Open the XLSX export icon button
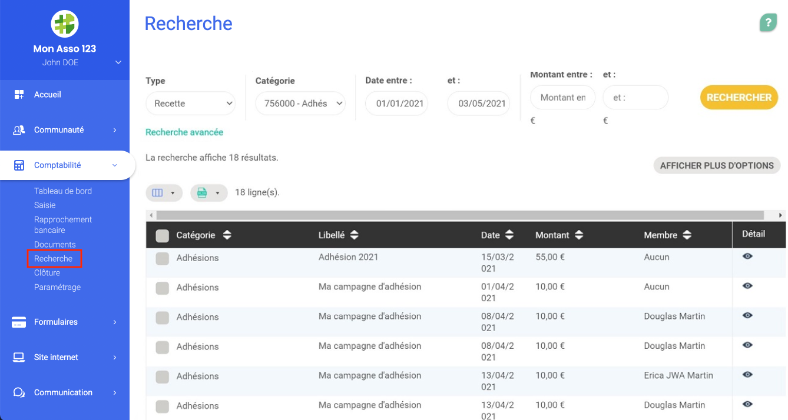 coord(208,193)
